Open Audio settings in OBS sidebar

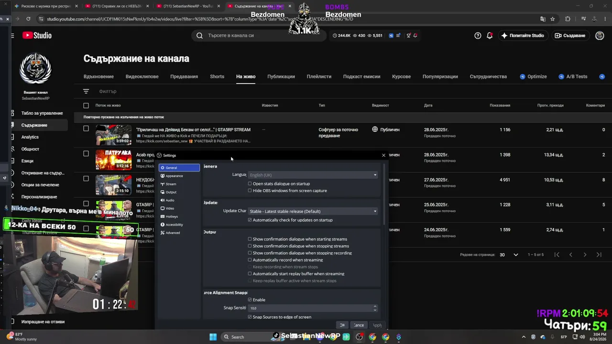click(x=170, y=200)
